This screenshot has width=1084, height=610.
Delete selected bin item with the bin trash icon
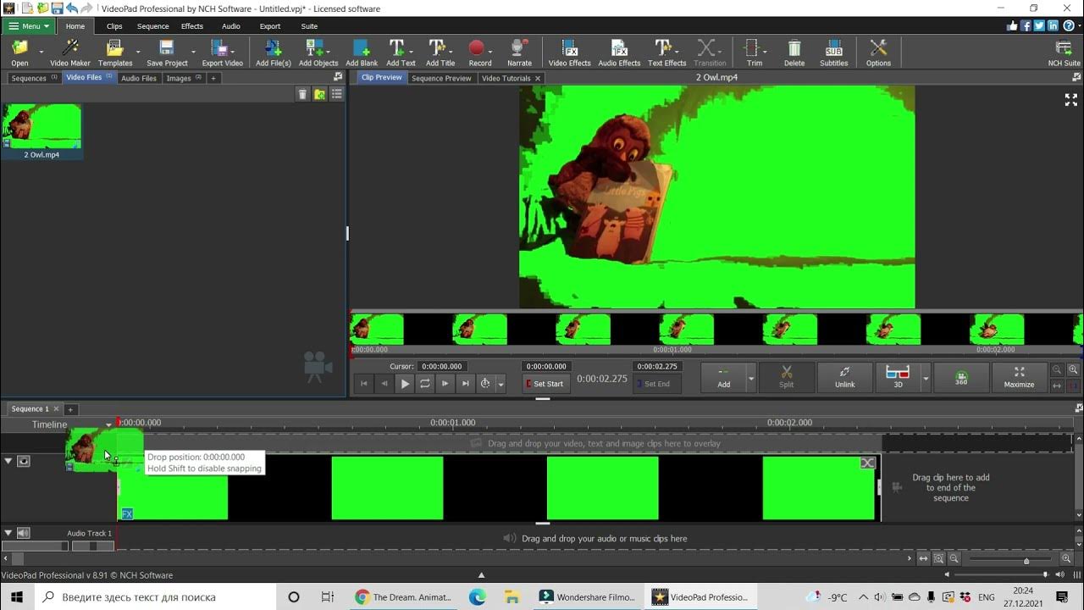[302, 94]
